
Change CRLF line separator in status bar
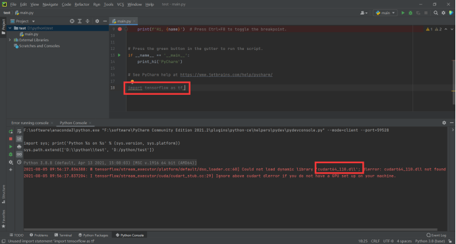375,241
